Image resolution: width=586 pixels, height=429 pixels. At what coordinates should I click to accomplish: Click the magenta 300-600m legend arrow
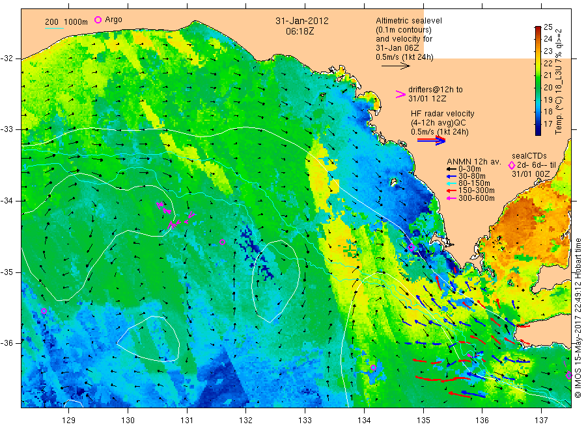[451, 198]
